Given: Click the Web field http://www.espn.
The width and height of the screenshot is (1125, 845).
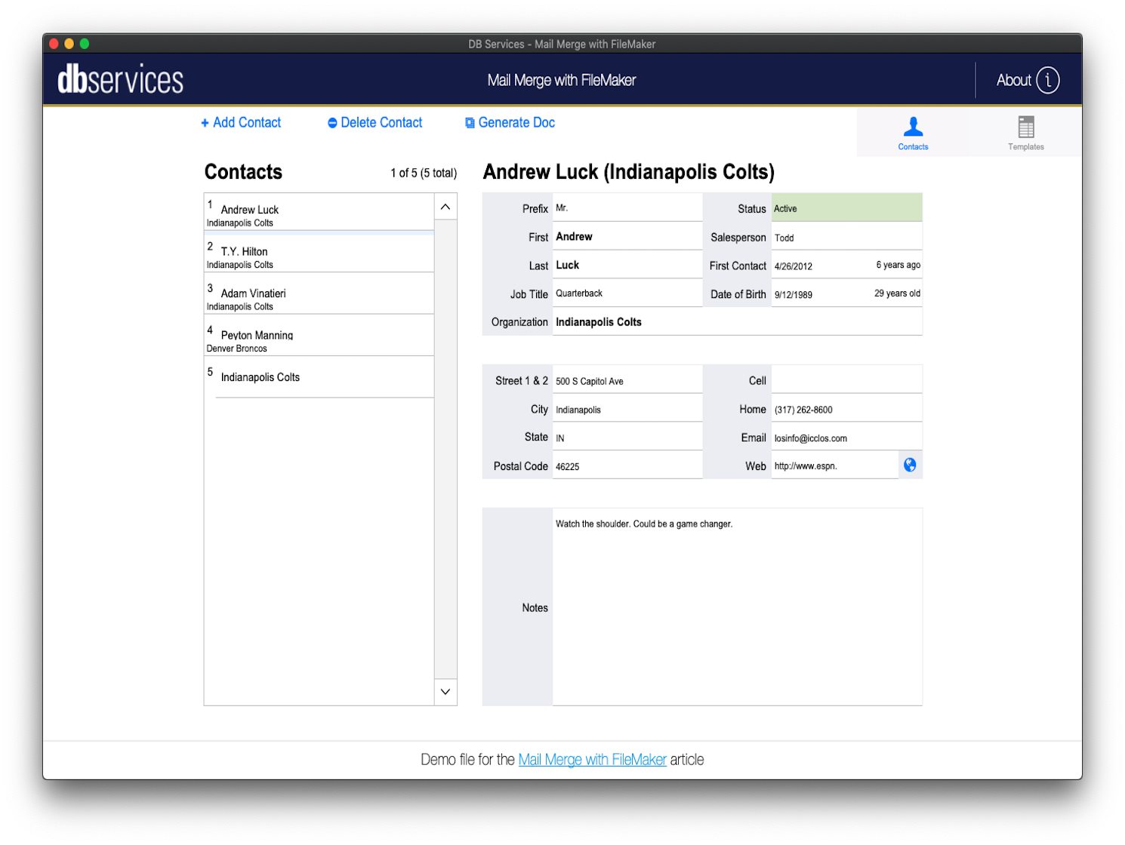Looking at the screenshot, I should tap(835, 466).
